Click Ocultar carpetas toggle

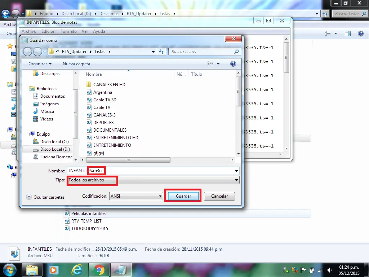point(45,197)
